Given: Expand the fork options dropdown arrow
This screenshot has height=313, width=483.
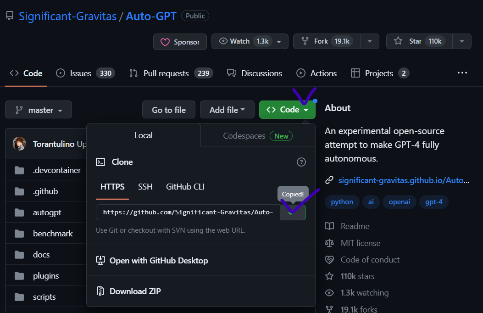Looking at the screenshot, I should tap(369, 41).
